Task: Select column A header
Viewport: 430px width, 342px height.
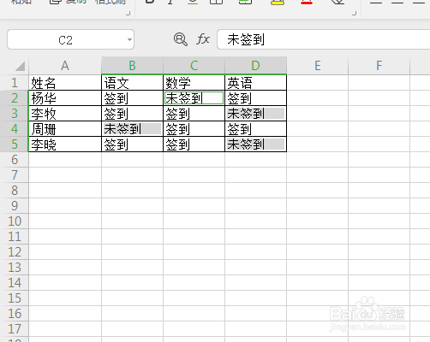Action: coord(65,66)
